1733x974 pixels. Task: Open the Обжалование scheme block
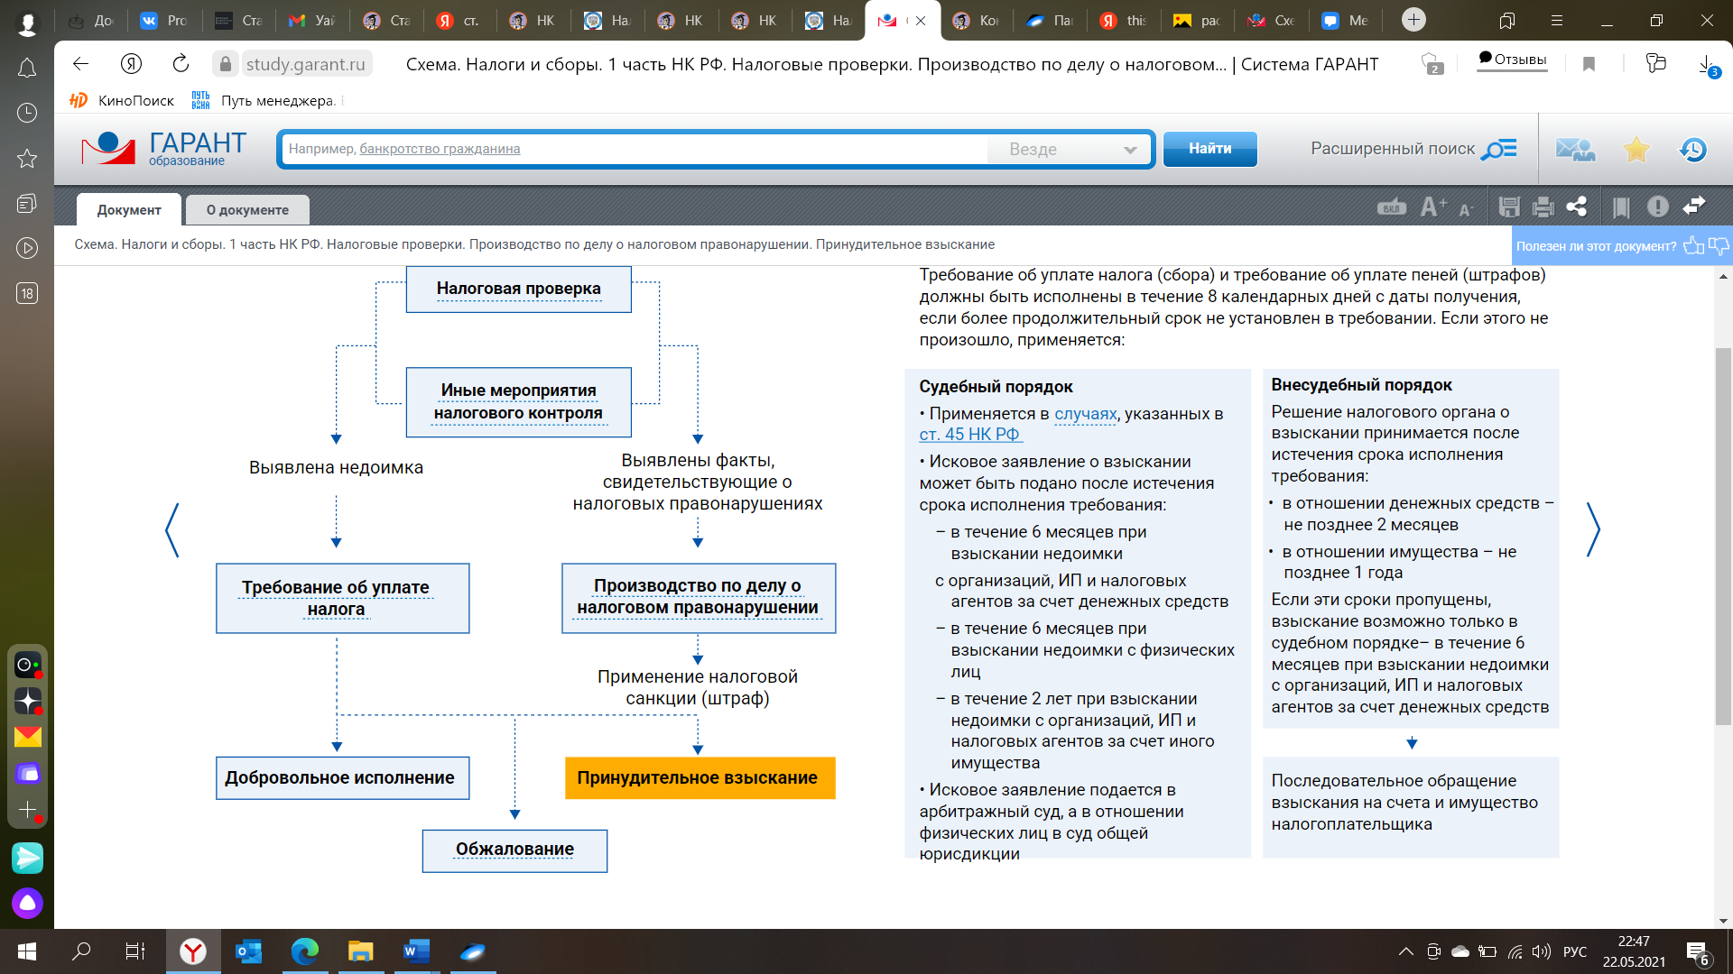click(x=514, y=850)
